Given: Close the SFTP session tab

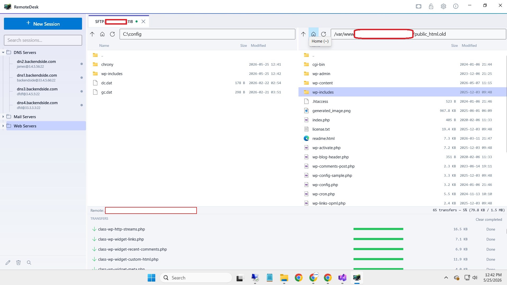Looking at the screenshot, I should [143, 21].
